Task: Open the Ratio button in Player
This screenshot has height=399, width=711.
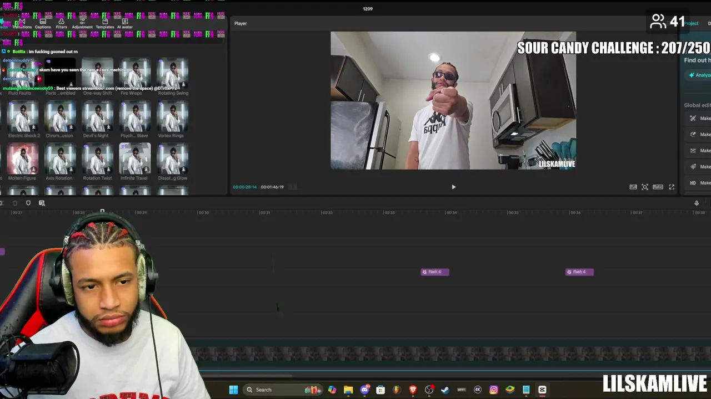Action: (658, 187)
